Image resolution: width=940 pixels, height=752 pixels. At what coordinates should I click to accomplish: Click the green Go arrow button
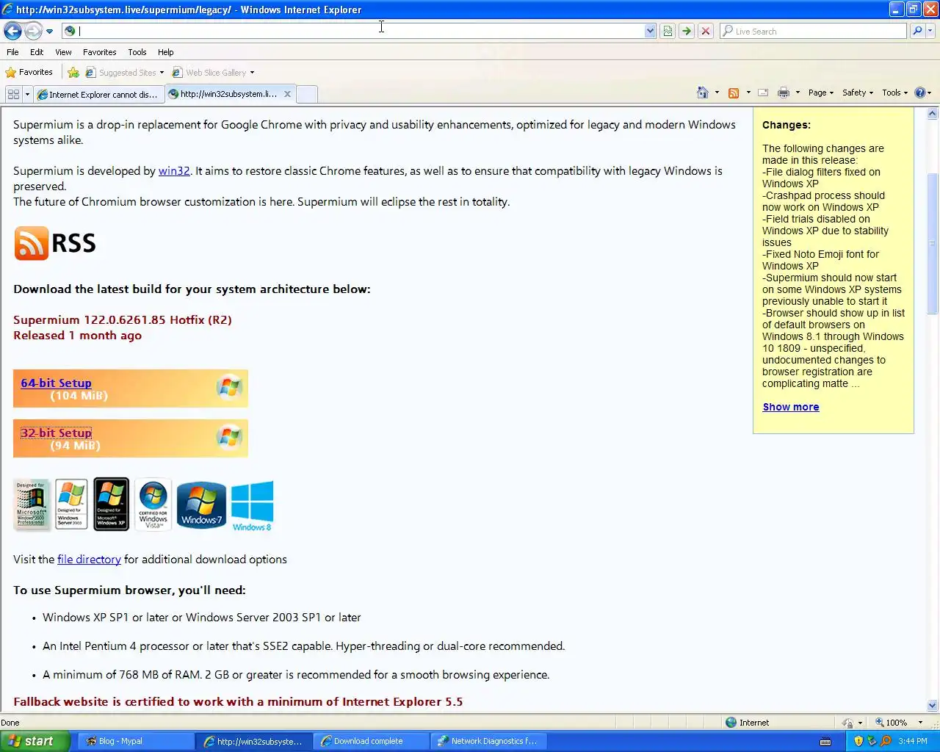click(687, 31)
